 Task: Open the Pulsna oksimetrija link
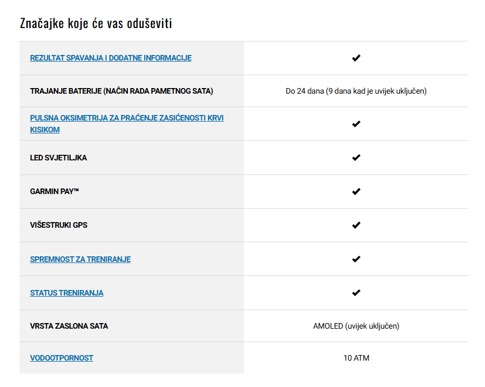(127, 124)
